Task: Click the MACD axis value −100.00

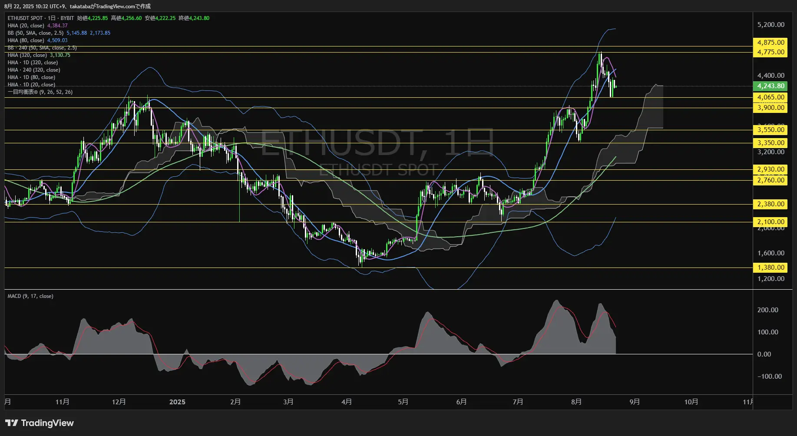Action: point(769,377)
